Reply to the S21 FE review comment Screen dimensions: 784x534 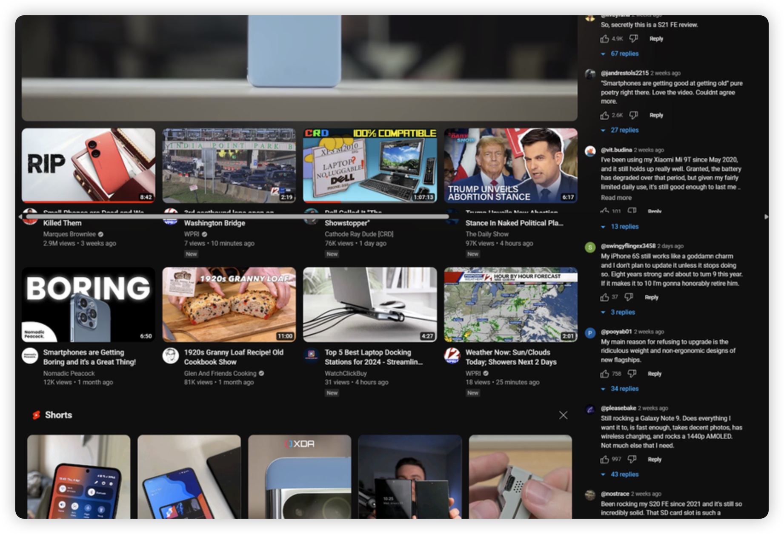click(656, 39)
